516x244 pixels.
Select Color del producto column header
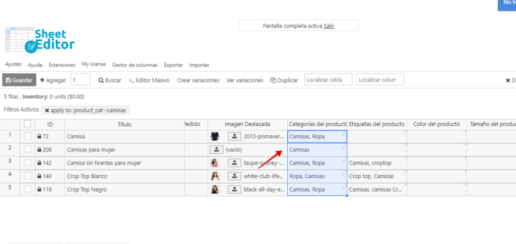click(x=437, y=124)
